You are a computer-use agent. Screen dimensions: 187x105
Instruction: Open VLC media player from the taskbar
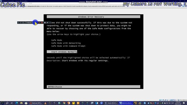pos(45,103)
